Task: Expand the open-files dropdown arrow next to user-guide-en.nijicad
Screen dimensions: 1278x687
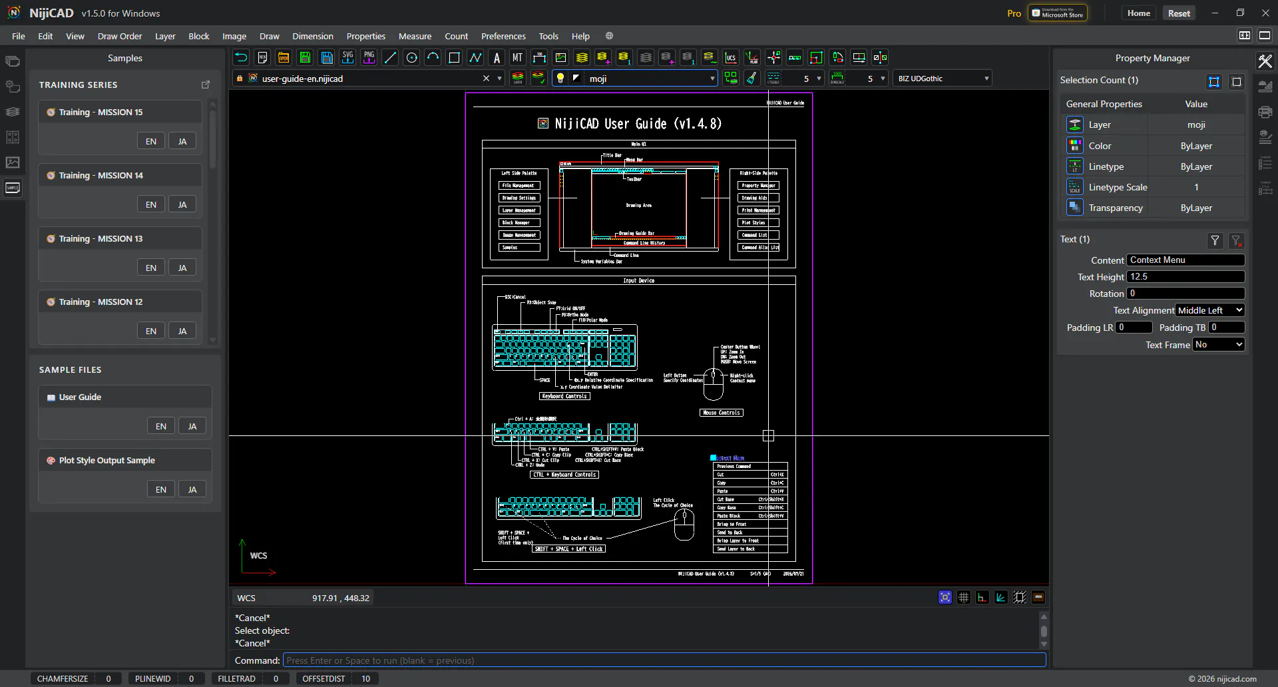Action: click(499, 79)
